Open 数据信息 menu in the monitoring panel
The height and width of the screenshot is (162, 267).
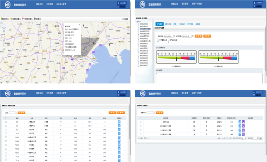click(x=175, y=4)
